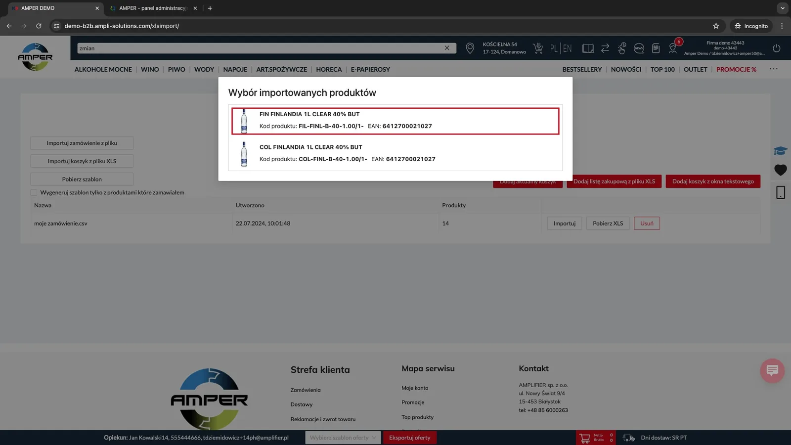Switch to AMPER panel administracyjny tab
The image size is (791, 445).
(x=153, y=8)
